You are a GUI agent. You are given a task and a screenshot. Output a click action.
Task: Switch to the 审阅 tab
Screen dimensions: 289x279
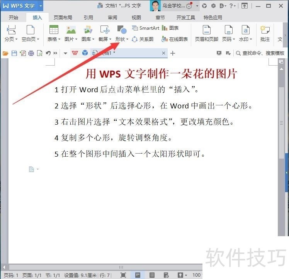(x=112, y=18)
